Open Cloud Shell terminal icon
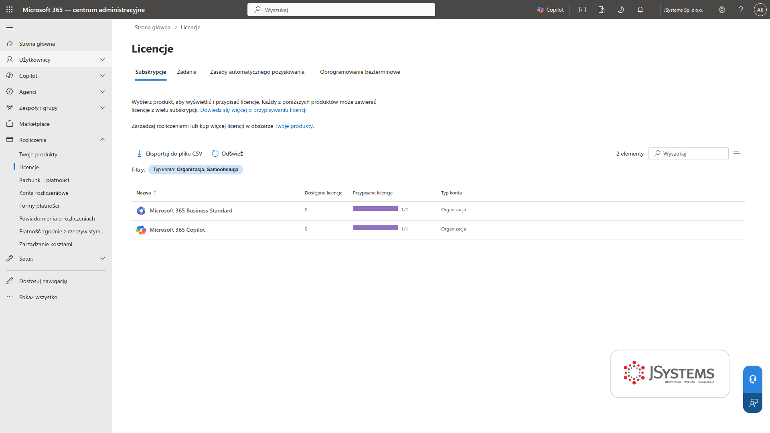 click(x=582, y=10)
